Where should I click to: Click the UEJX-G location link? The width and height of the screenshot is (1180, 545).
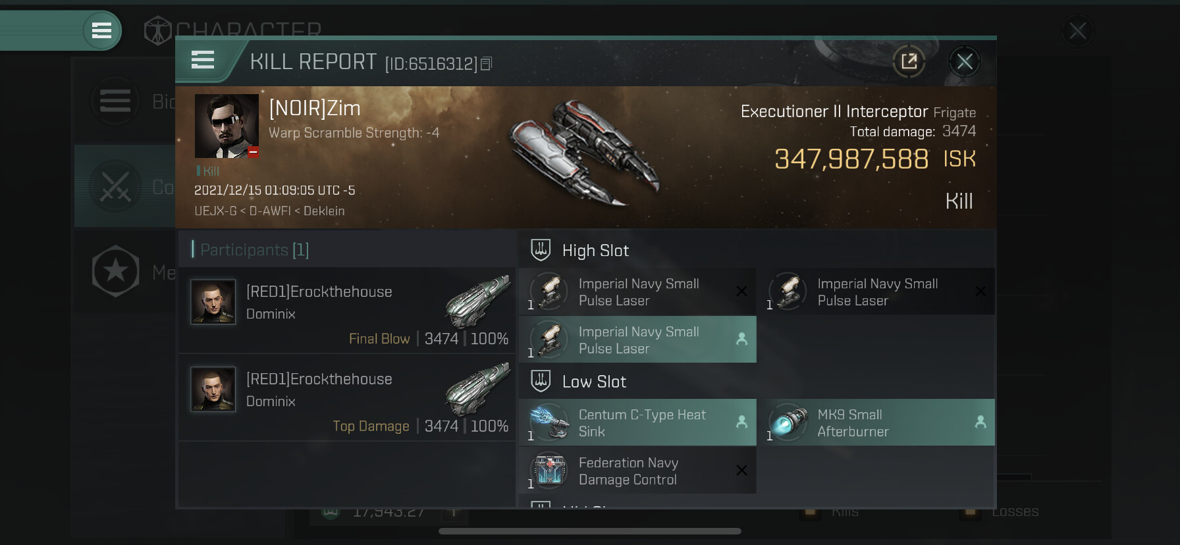point(215,211)
